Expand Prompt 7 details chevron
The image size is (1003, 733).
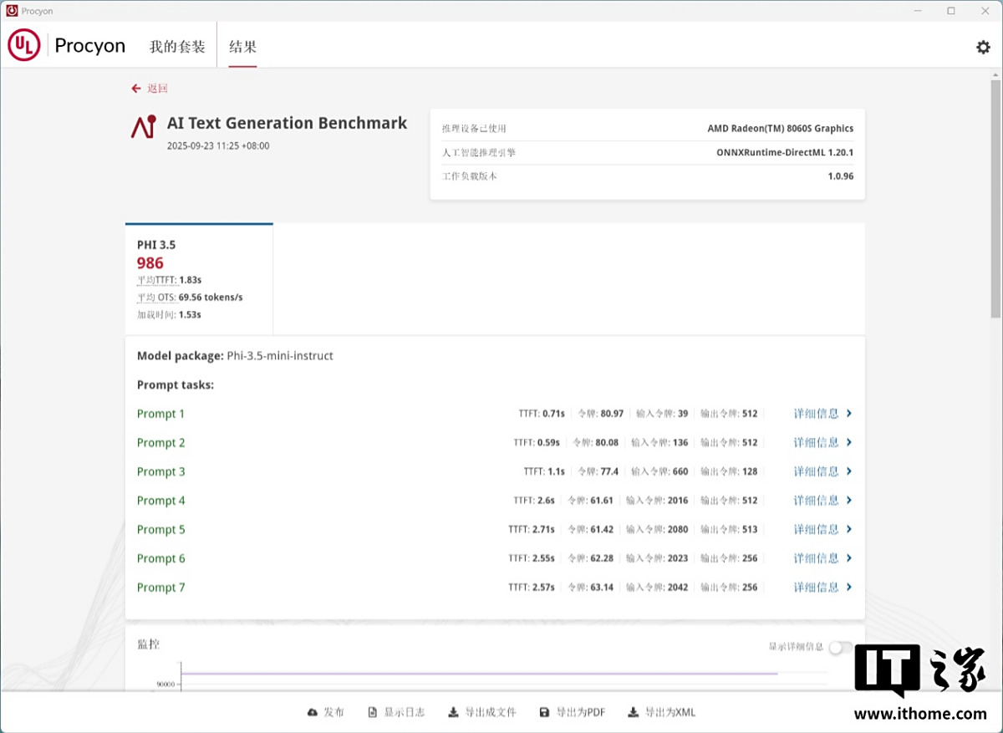[848, 588]
